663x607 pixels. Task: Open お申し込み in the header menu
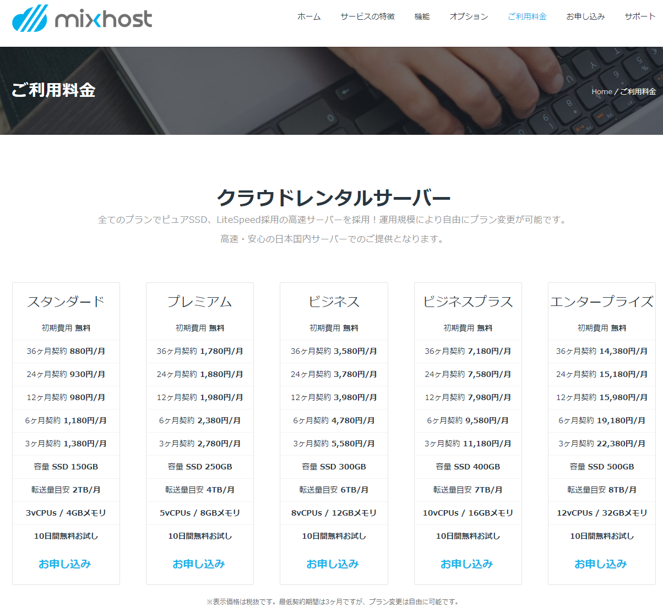585,17
